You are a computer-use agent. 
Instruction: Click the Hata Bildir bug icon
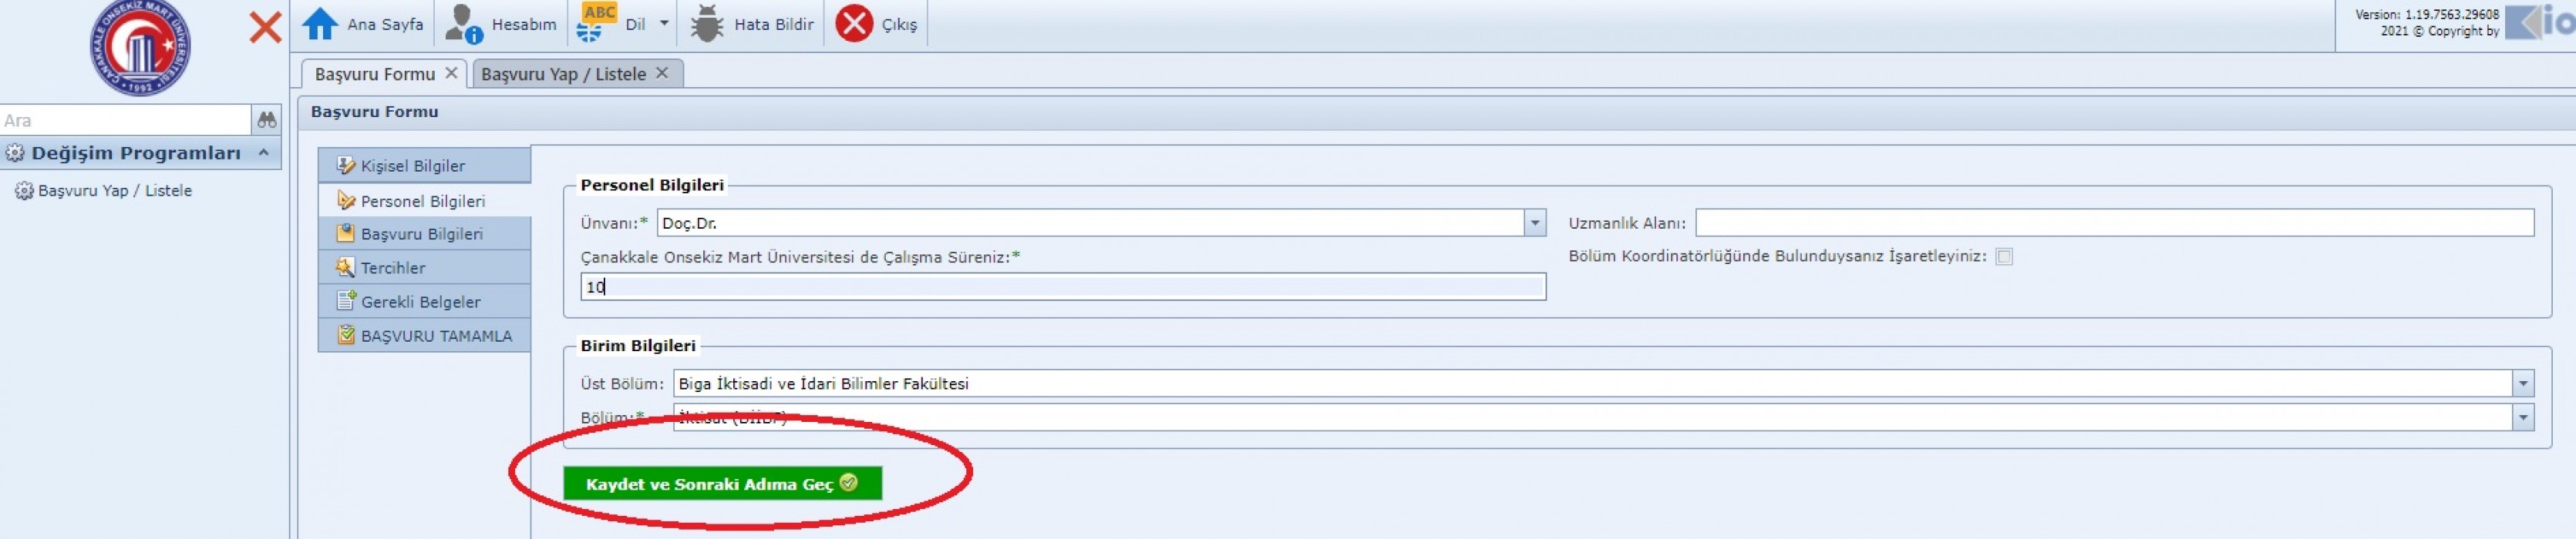[x=706, y=24]
